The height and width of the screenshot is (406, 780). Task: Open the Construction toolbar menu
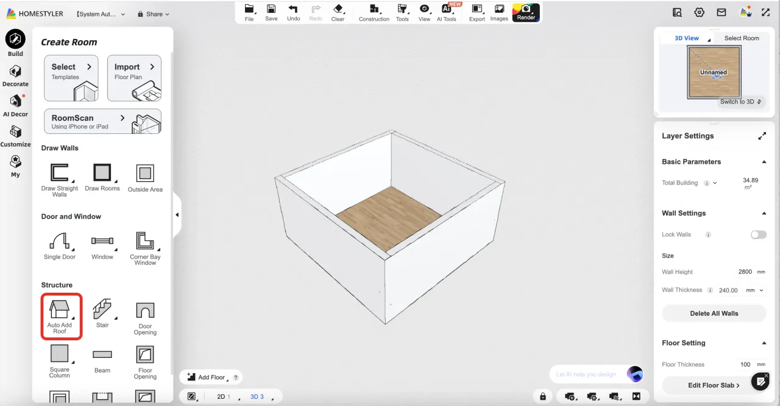[374, 12]
